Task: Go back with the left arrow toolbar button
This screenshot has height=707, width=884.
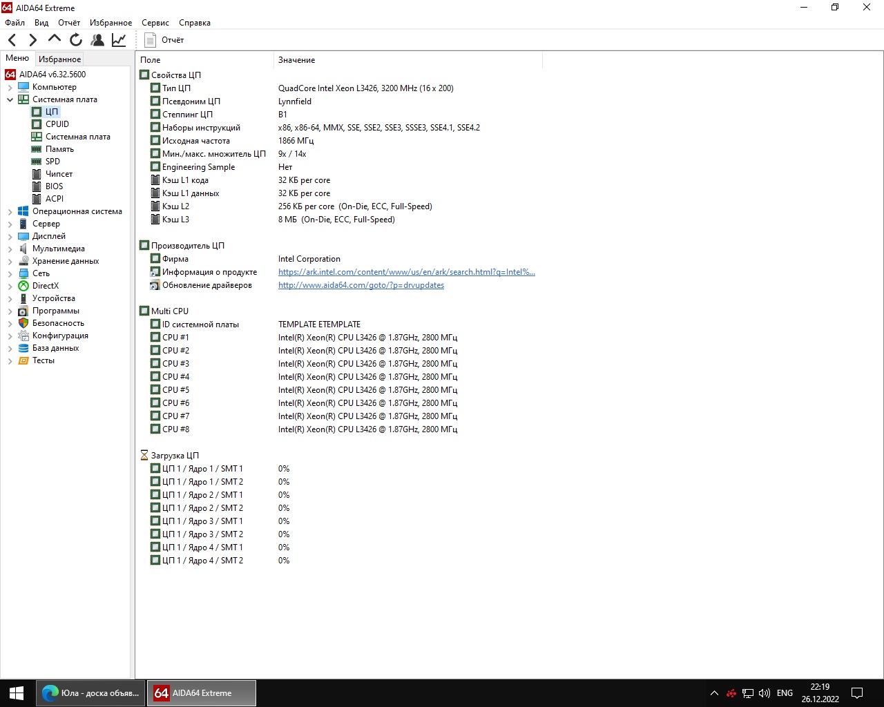Action: (12, 40)
